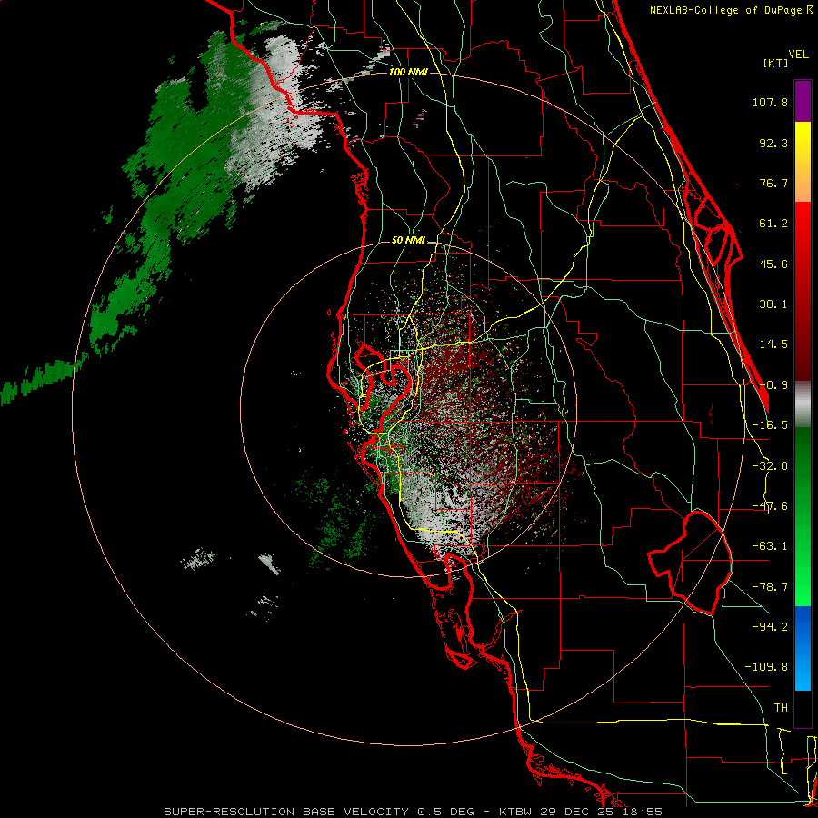
Task: Click the NEXLAB-College of DuPage label
Action: pyautogui.click(x=725, y=10)
